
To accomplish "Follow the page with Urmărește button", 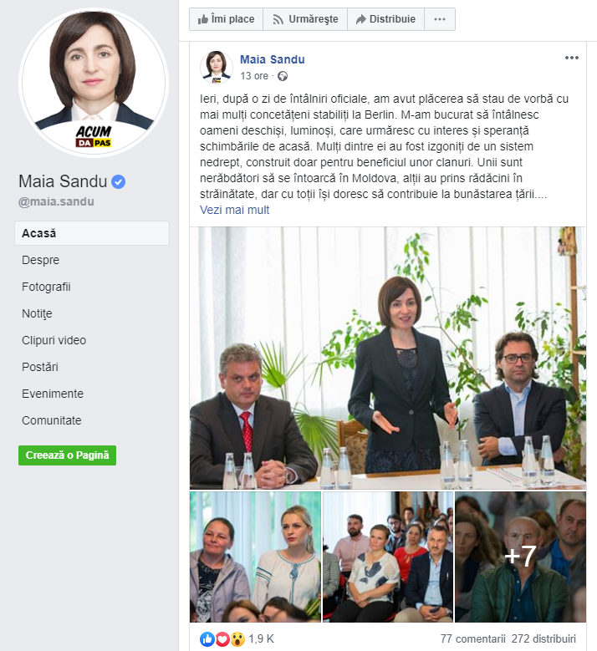I will click(x=305, y=19).
